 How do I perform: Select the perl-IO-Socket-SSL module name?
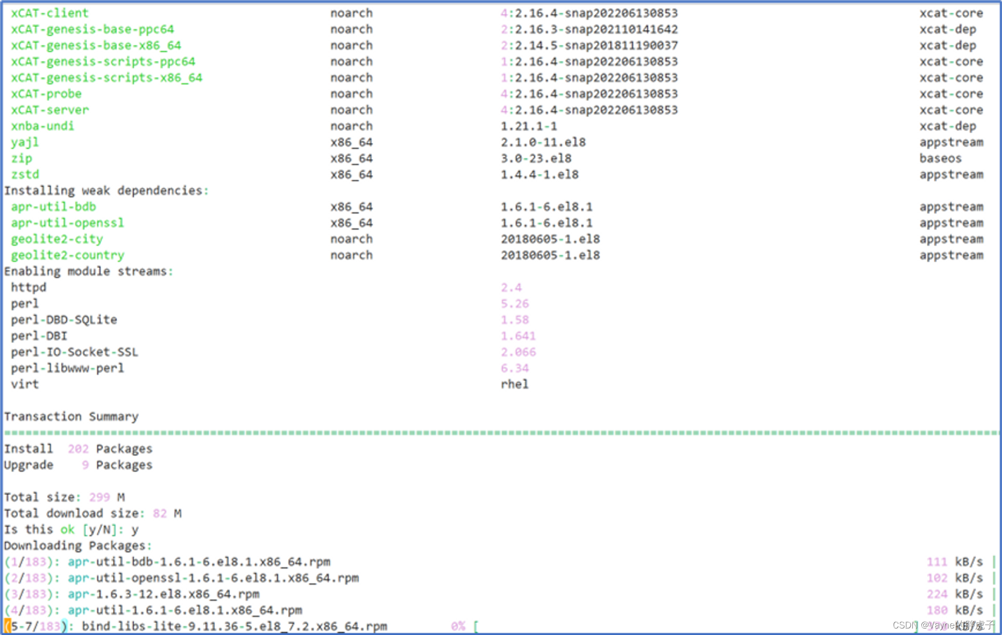[x=75, y=352]
